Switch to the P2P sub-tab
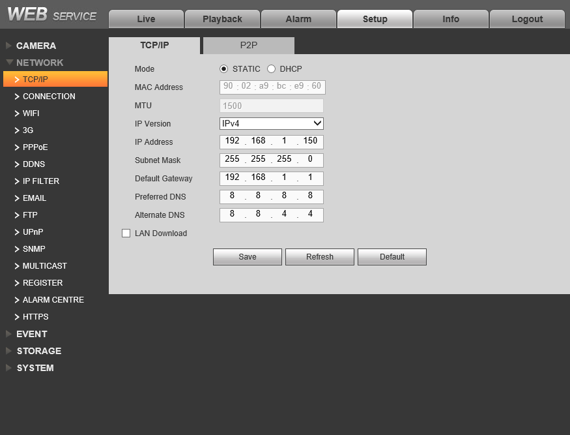The width and height of the screenshot is (570, 435). coord(249,45)
